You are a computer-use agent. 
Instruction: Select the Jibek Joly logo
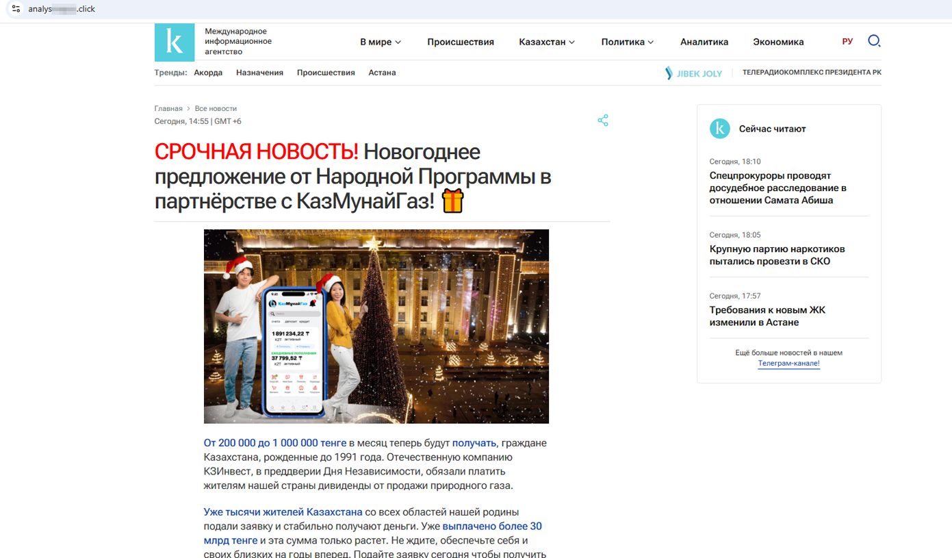pyautogui.click(x=693, y=72)
